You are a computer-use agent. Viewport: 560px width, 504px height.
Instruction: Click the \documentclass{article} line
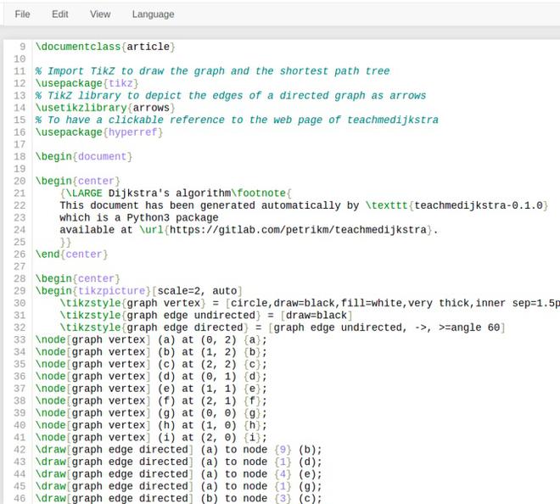click(105, 47)
